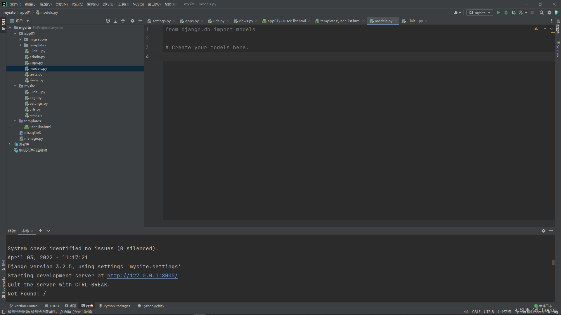Collapse the app01 folder
Screen dimensions: 561x315
[15, 34]
